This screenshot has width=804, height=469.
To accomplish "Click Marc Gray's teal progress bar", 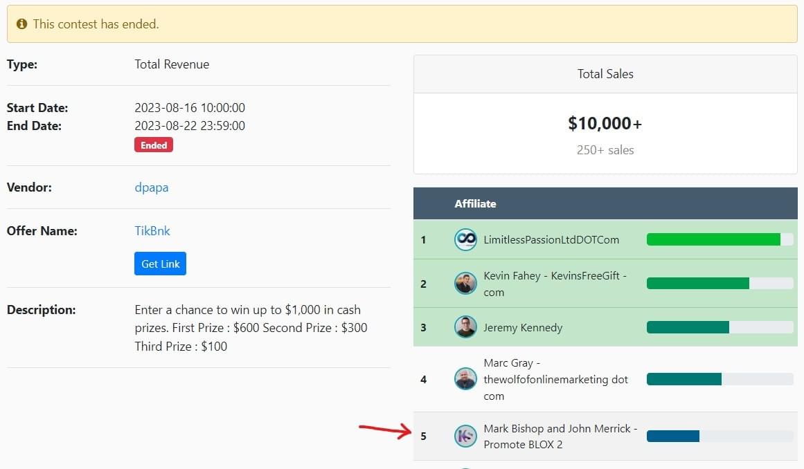I will tap(684, 379).
